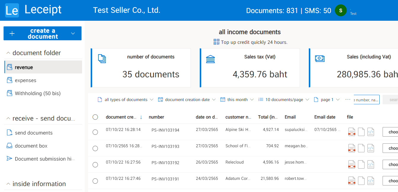Click the paper plane icon beside Document submission history
This screenshot has width=398, height=192.
pos(9,159)
